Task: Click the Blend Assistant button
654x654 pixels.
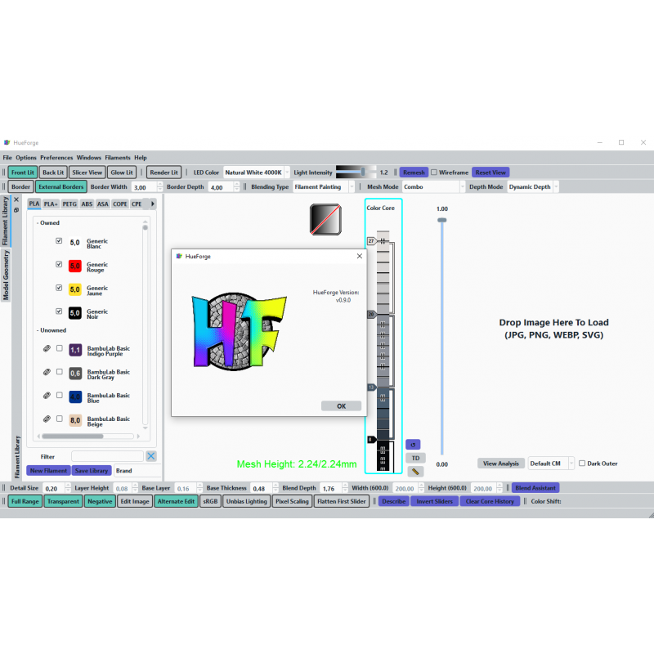Action: coord(535,487)
